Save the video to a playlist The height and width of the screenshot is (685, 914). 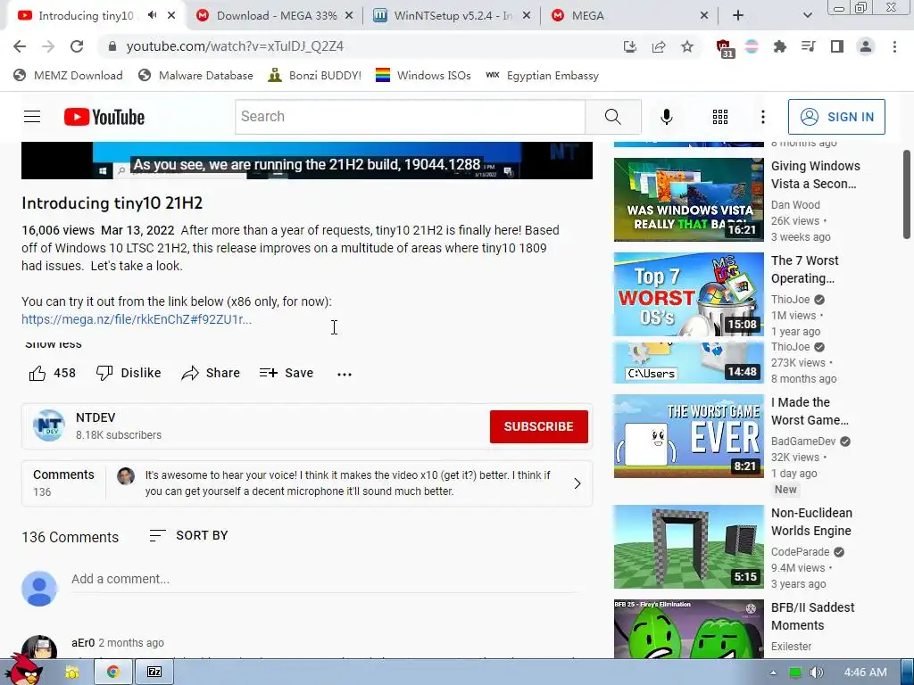pos(287,373)
